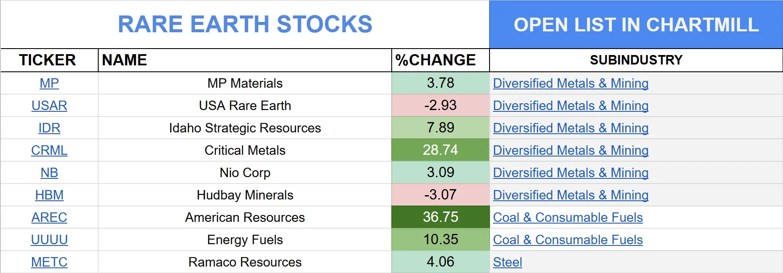
Task: Open the CRML ticker link
Action: coord(49,150)
